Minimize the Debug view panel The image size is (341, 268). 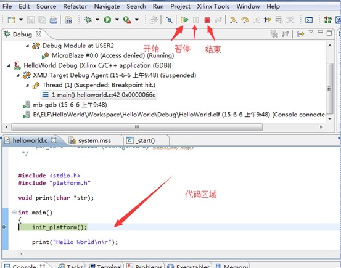click(320, 32)
